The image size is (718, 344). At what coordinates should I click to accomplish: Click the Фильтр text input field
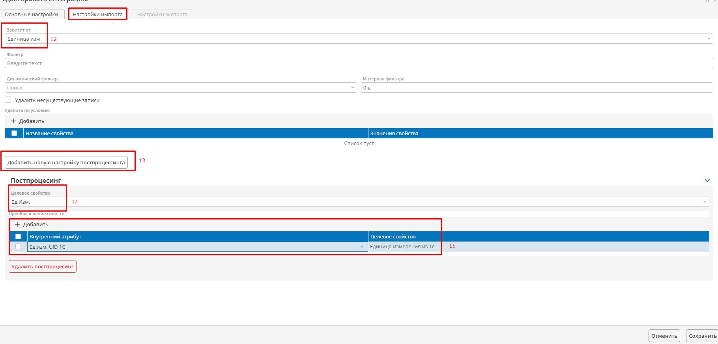click(x=359, y=63)
